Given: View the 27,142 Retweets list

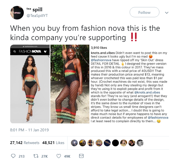Looking at the screenshot, I should tap(25, 143).
